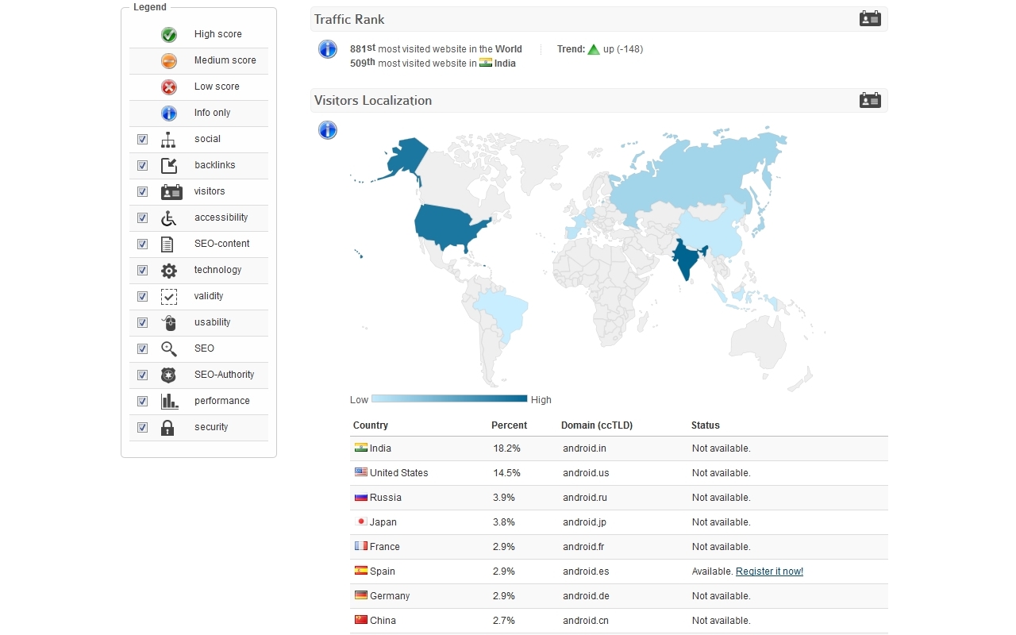The height and width of the screenshot is (635, 1016).
Task: Toggle the visitors checkbox
Action: point(142,191)
